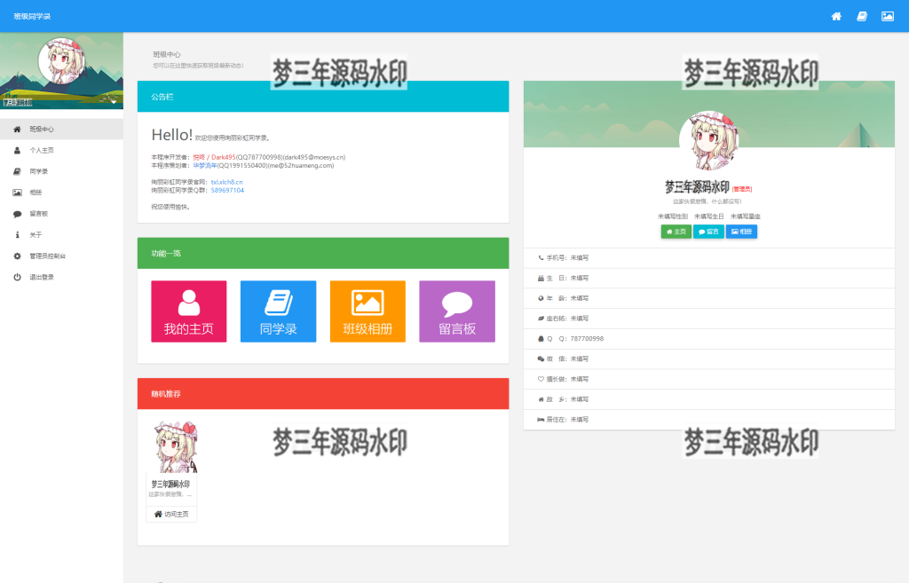Click the QQ group number 589697104
The width and height of the screenshot is (909, 583).
tap(227, 190)
